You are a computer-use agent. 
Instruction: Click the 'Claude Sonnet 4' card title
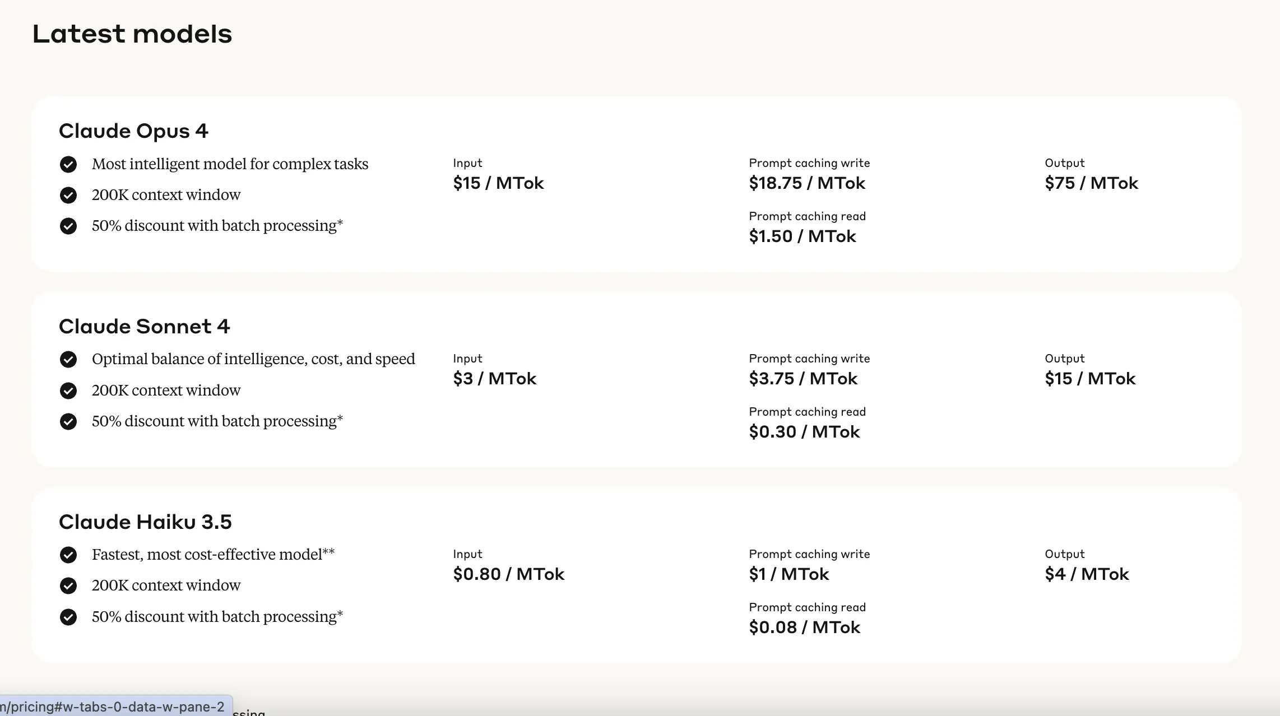[145, 326]
